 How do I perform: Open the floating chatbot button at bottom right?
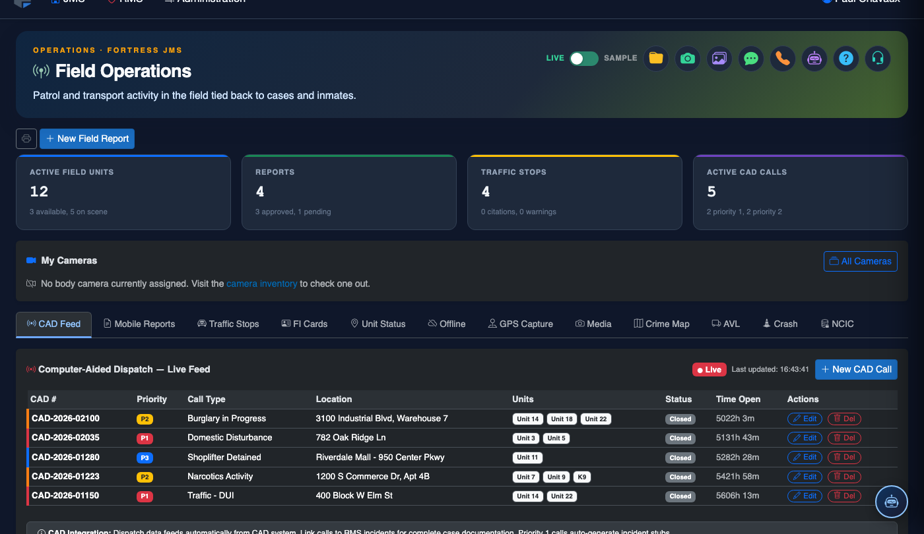[892, 502]
